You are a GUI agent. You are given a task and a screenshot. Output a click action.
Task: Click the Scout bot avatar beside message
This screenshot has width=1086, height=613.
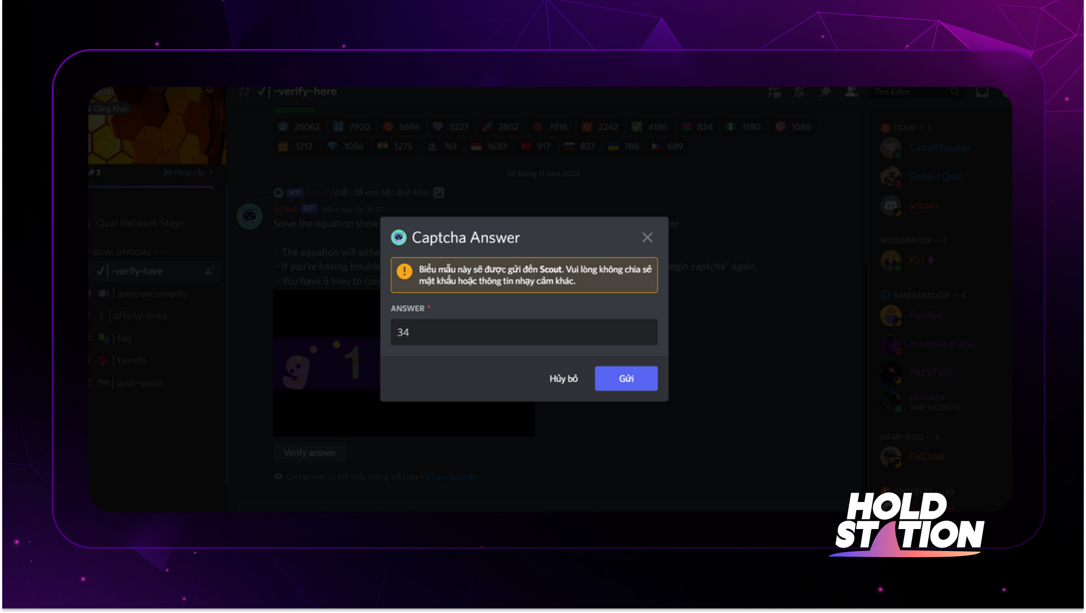250,216
